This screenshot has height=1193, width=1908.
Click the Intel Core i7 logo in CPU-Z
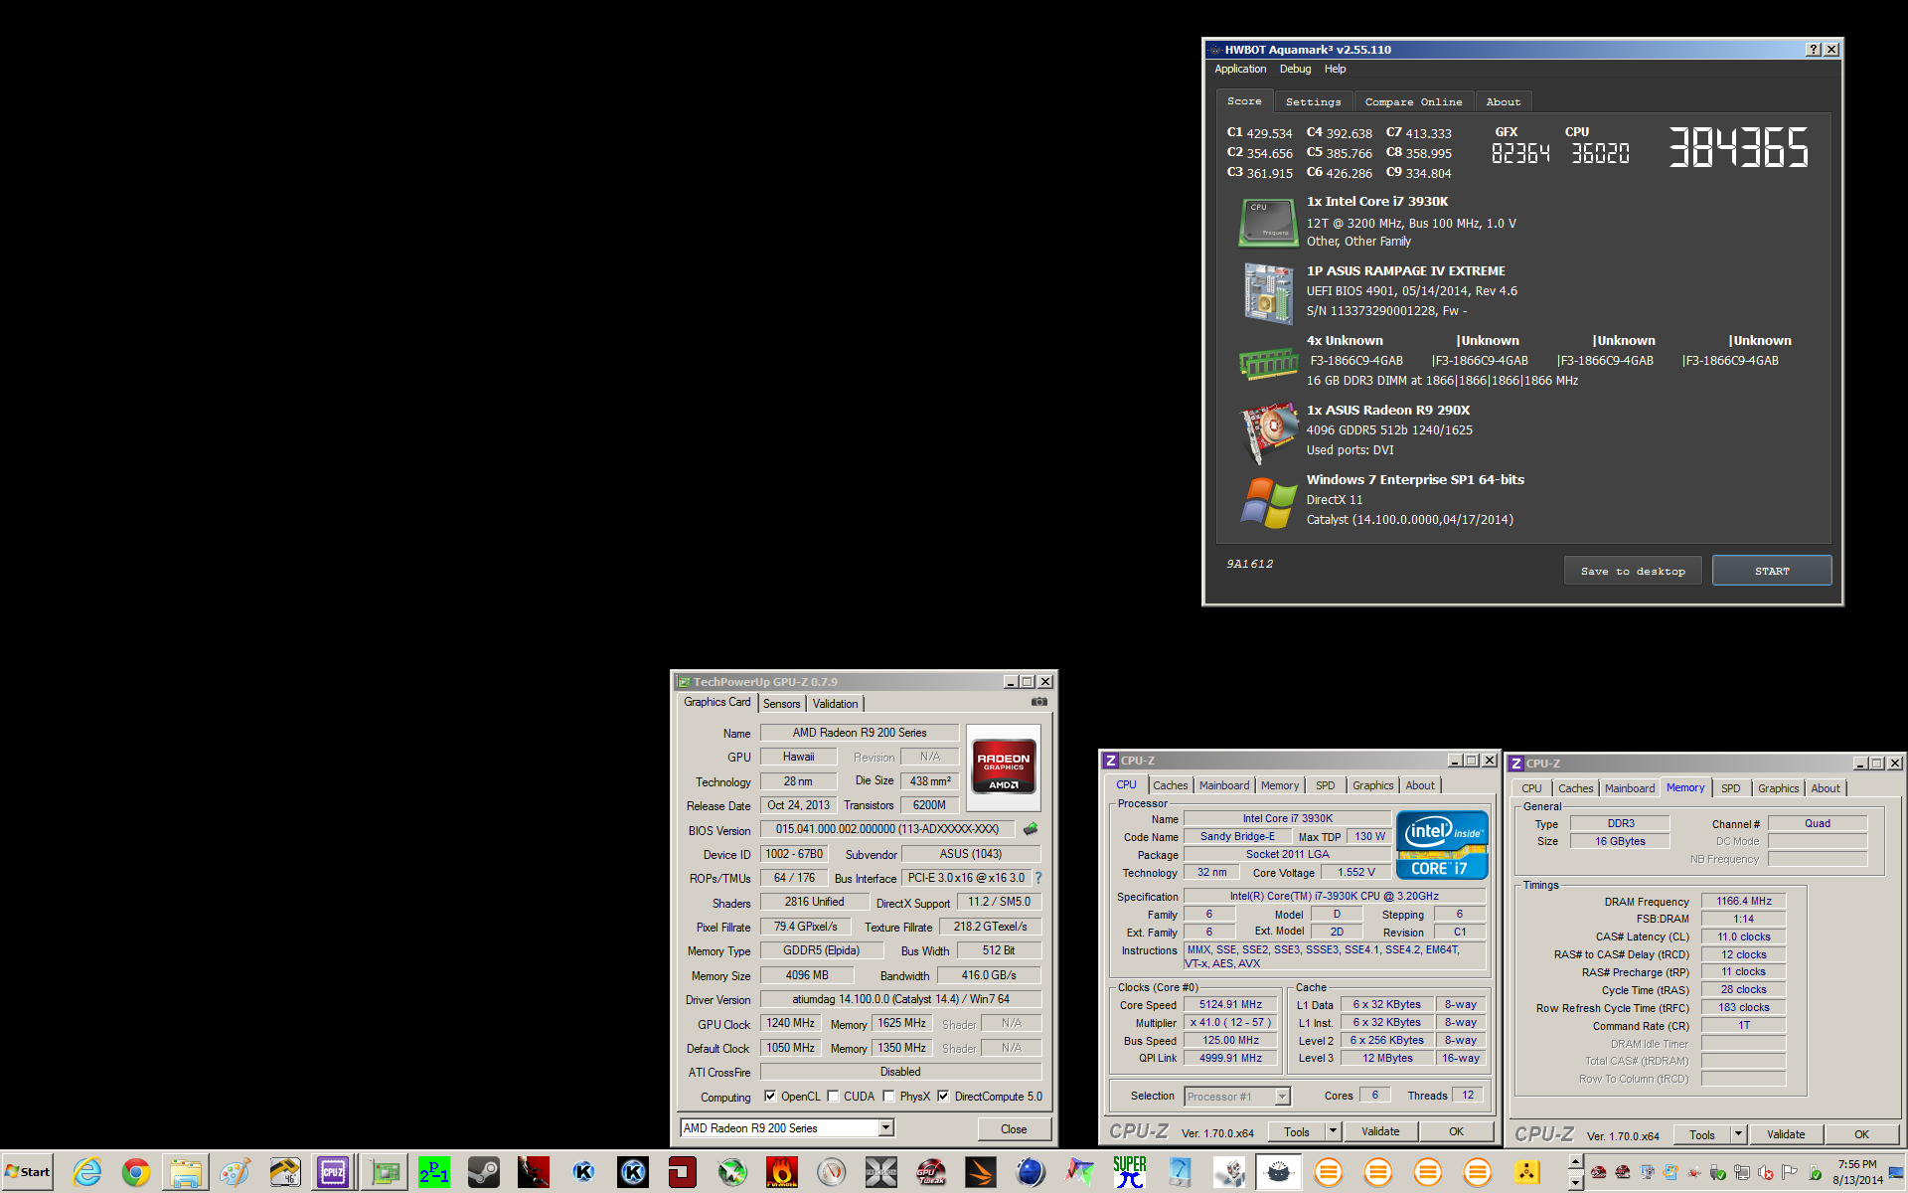[x=1442, y=844]
